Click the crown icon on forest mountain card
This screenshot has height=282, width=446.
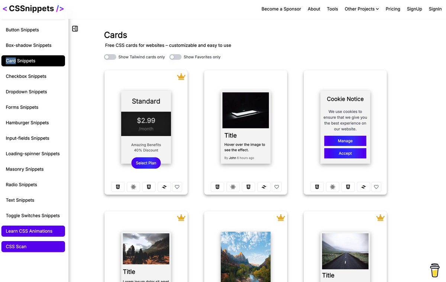[181, 218]
